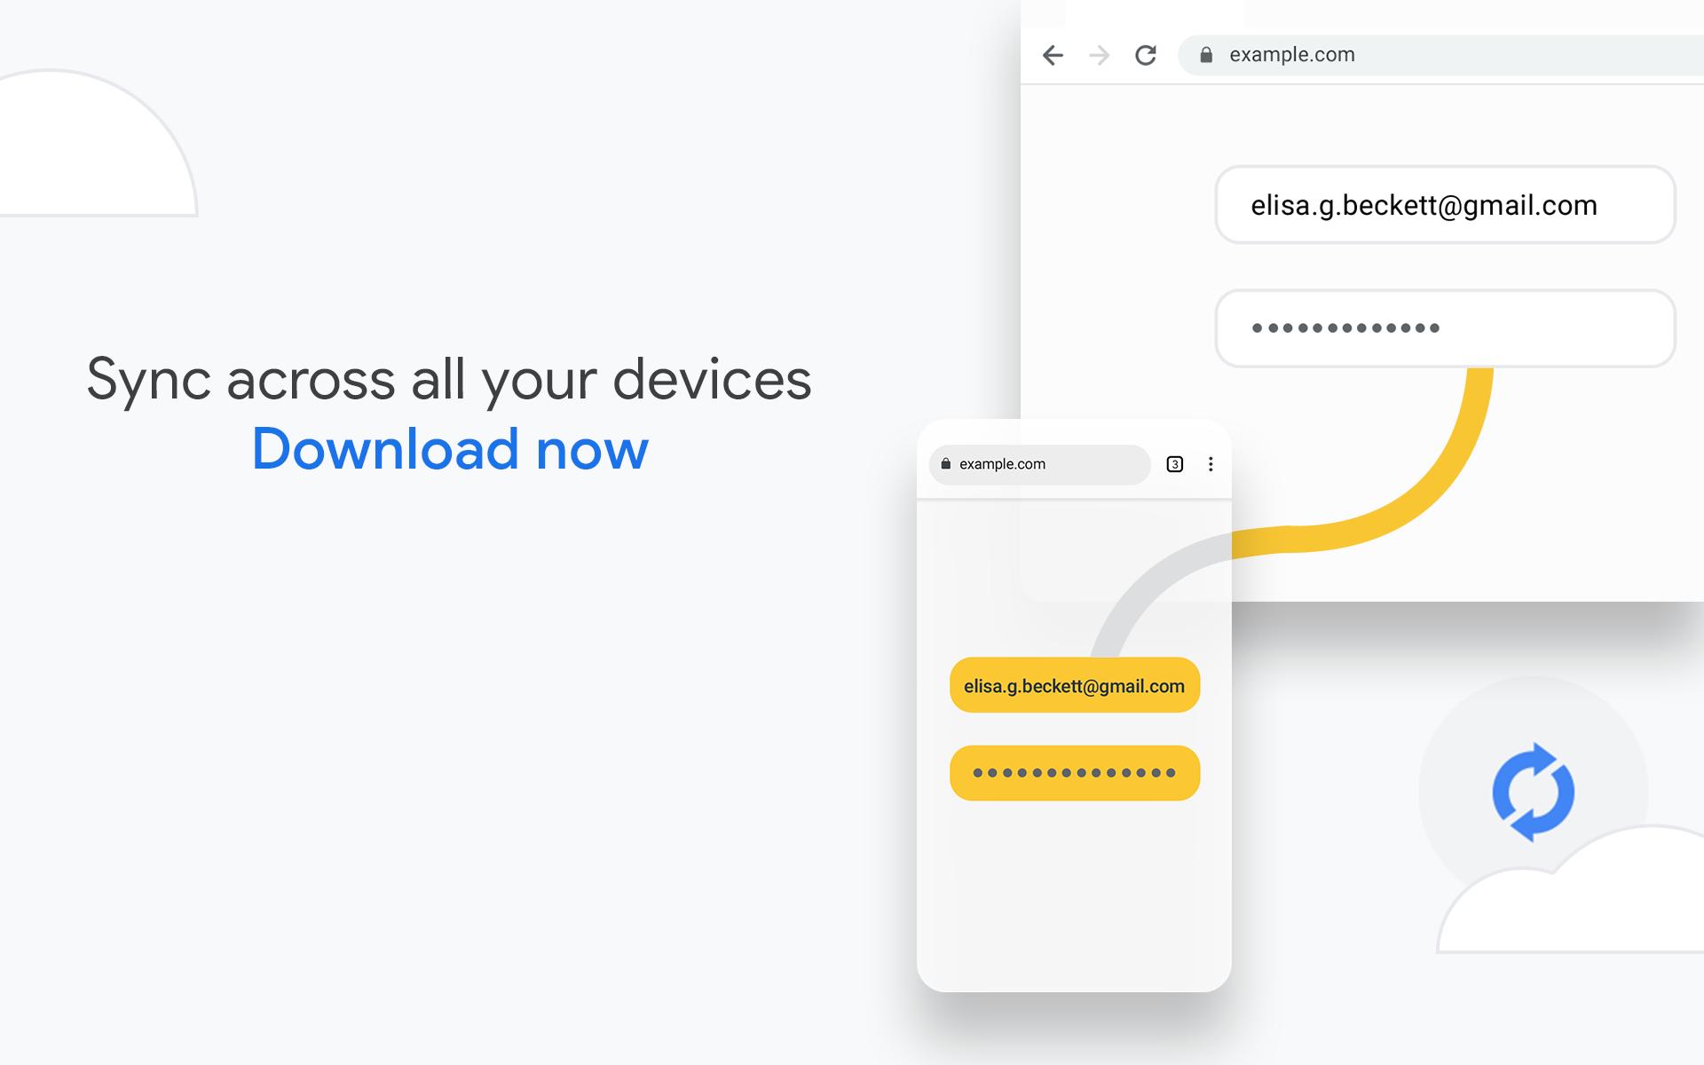Screen dimensions: 1704x1065
Task: Click the secure connection lock icon
Action: (1206, 54)
